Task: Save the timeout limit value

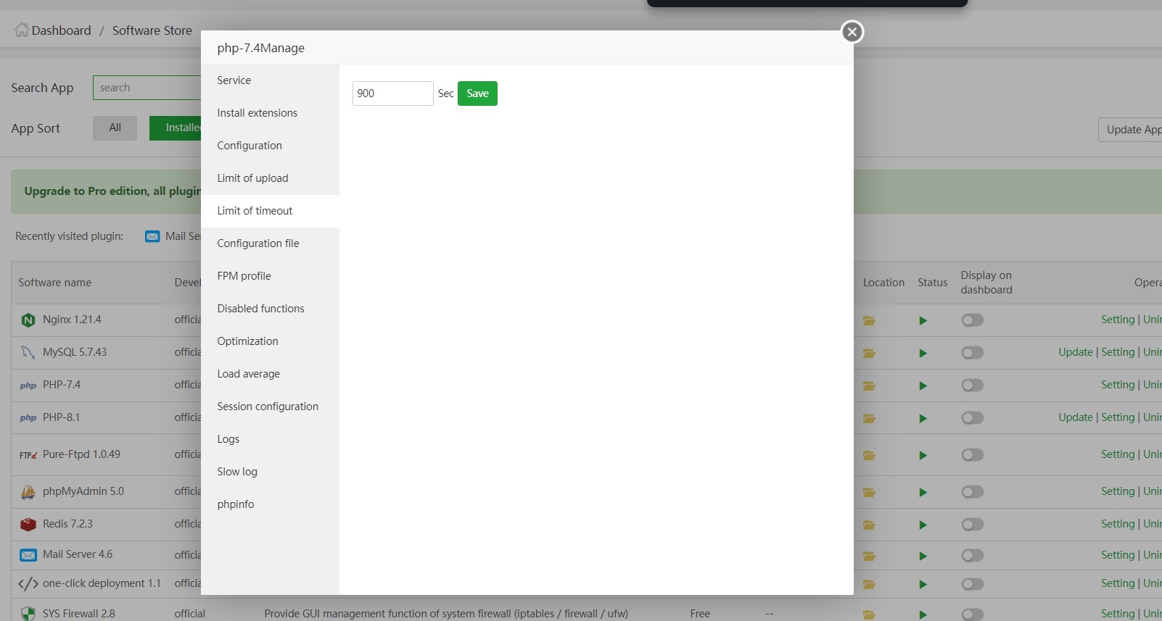Action: click(477, 93)
